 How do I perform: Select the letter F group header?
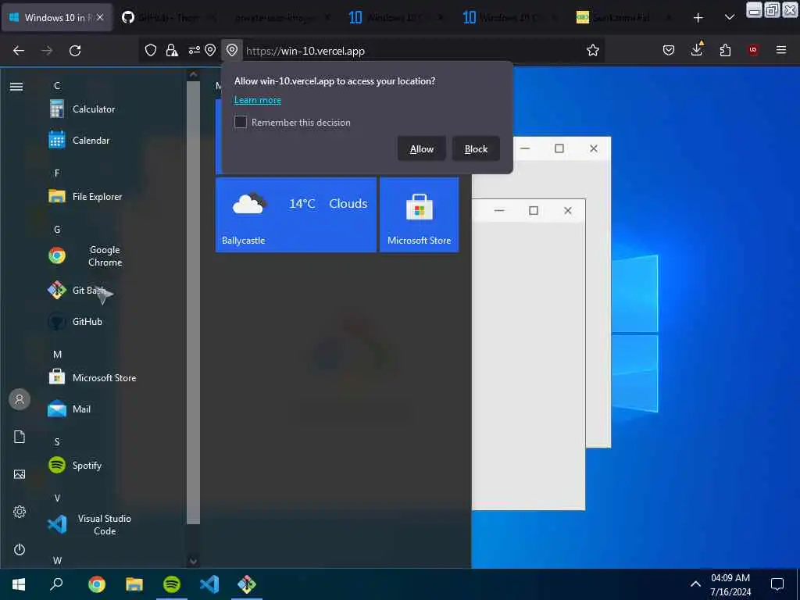coord(57,173)
